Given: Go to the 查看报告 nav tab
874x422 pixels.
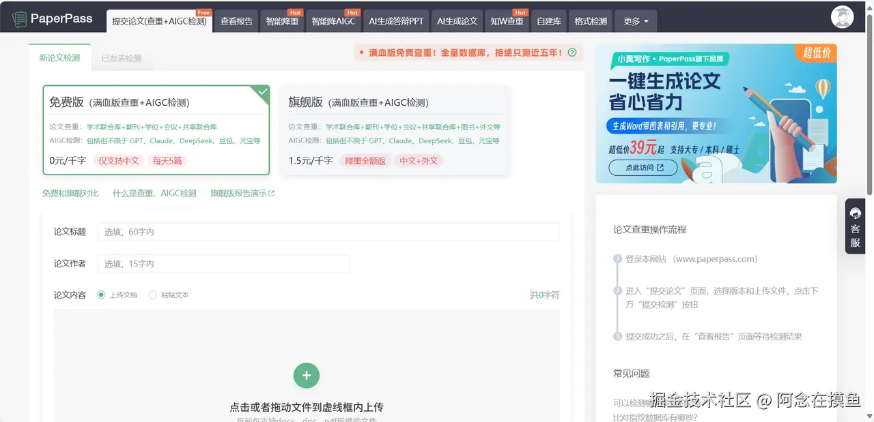Looking at the screenshot, I should (236, 21).
